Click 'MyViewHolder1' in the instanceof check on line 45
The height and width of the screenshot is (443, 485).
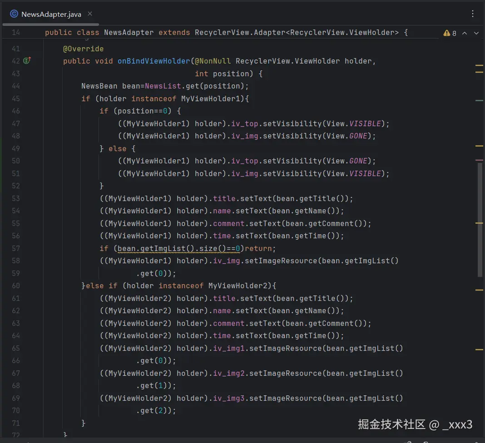point(210,98)
